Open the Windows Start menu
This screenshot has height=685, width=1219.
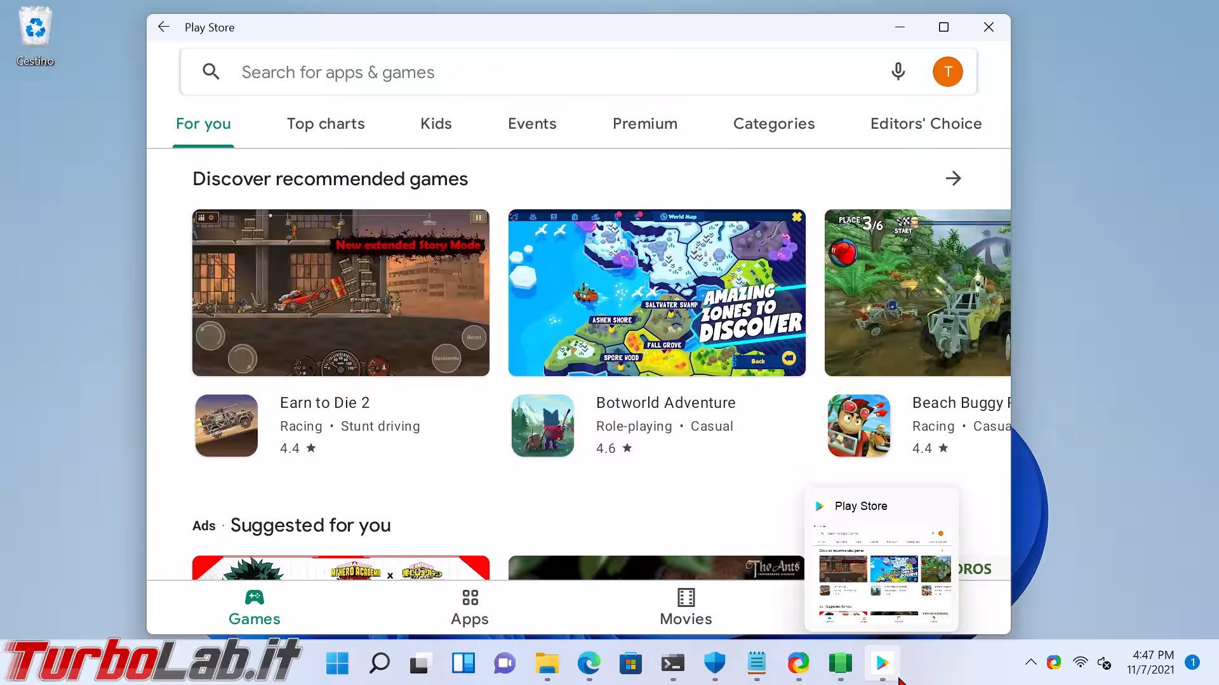(x=337, y=663)
